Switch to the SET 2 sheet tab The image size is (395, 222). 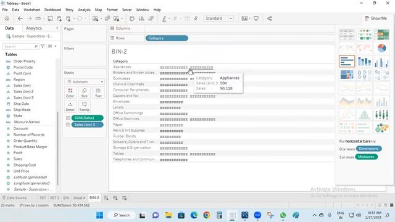tap(54, 198)
